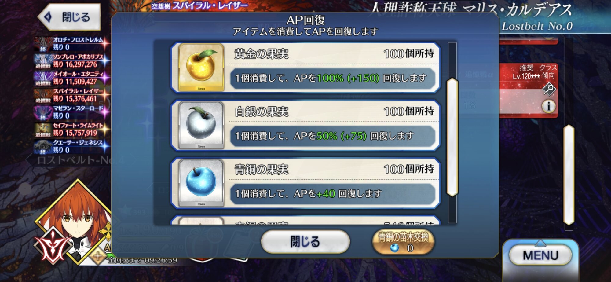This screenshot has height=282, width=611.
Task: Tap the Golden Fruit apple icon
Action: (201, 67)
